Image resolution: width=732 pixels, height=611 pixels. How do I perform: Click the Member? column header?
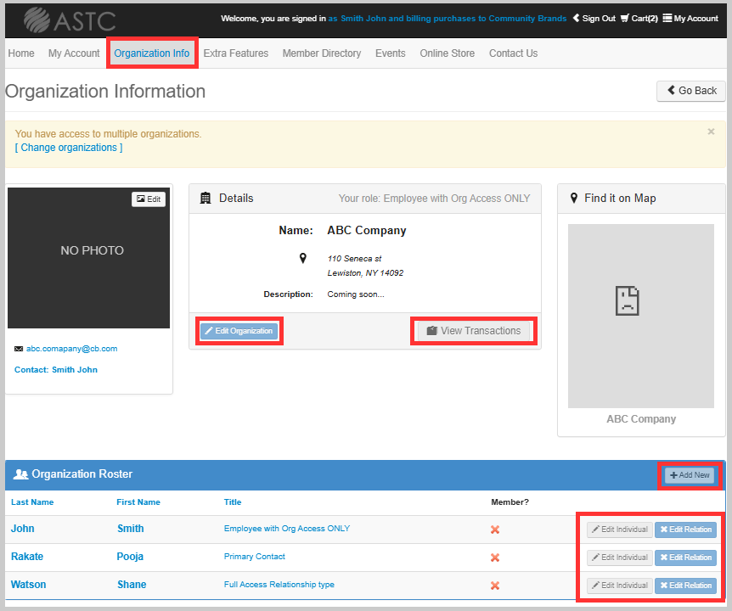(510, 502)
